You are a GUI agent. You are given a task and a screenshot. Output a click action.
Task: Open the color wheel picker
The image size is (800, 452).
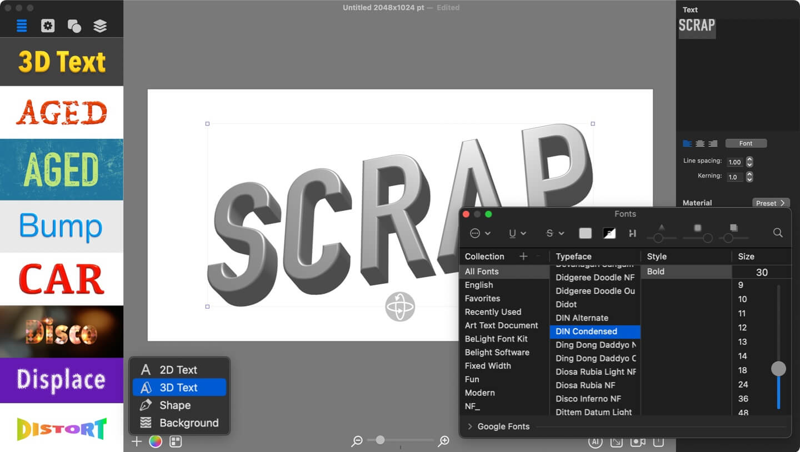point(156,441)
